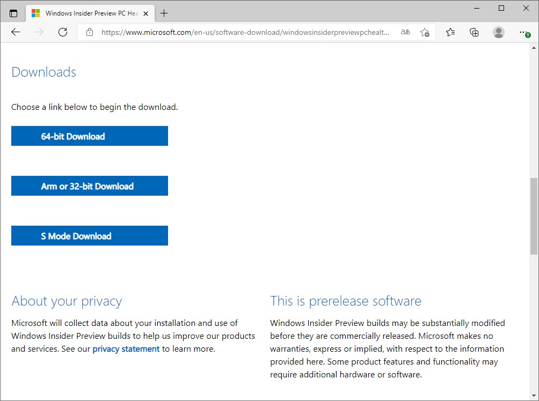Add this page to favorites

(x=425, y=32)
